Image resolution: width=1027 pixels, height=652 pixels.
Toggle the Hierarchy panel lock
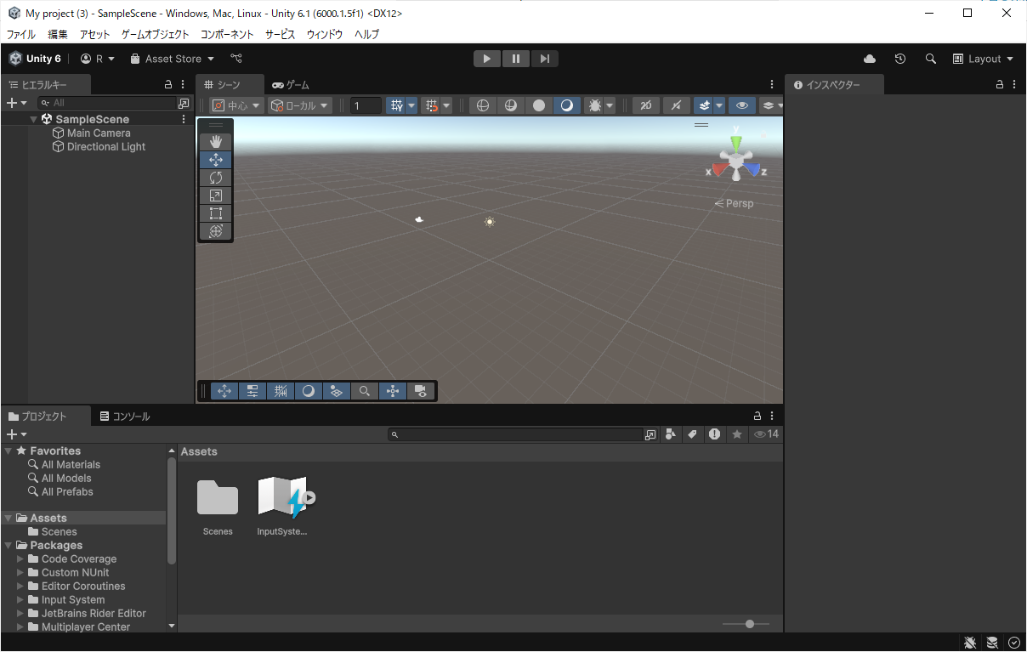point(168,84)
